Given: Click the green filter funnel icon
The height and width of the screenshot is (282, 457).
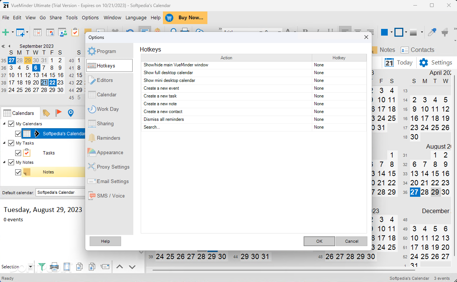Looking at the screenshot, I should [42, 266].
